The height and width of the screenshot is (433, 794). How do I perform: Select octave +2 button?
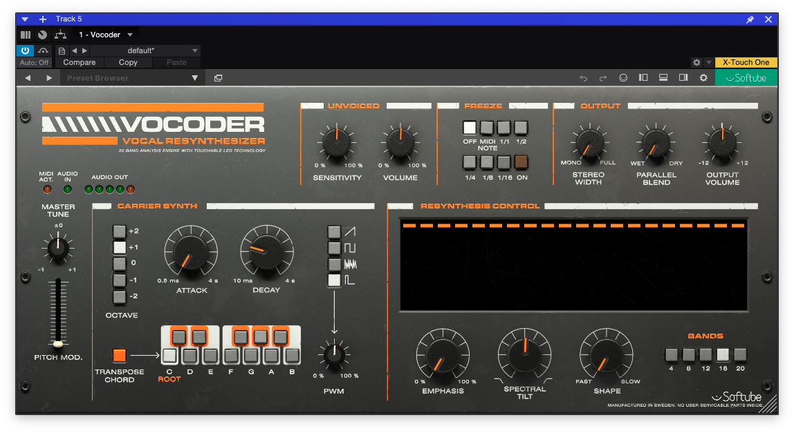point(119,231)
